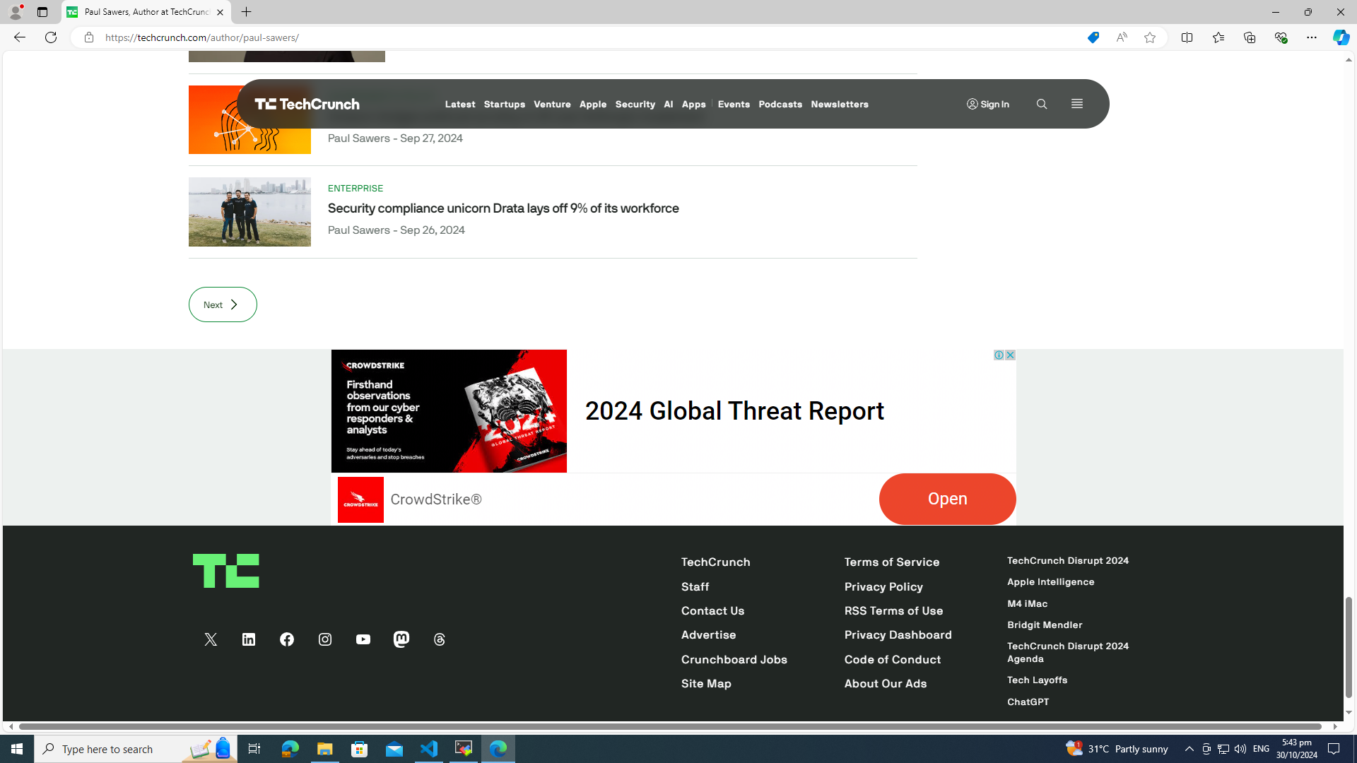Viewport: 1357px width, 763px height.
Task: Open Task View on taskbar
Action: click(254, 749)
